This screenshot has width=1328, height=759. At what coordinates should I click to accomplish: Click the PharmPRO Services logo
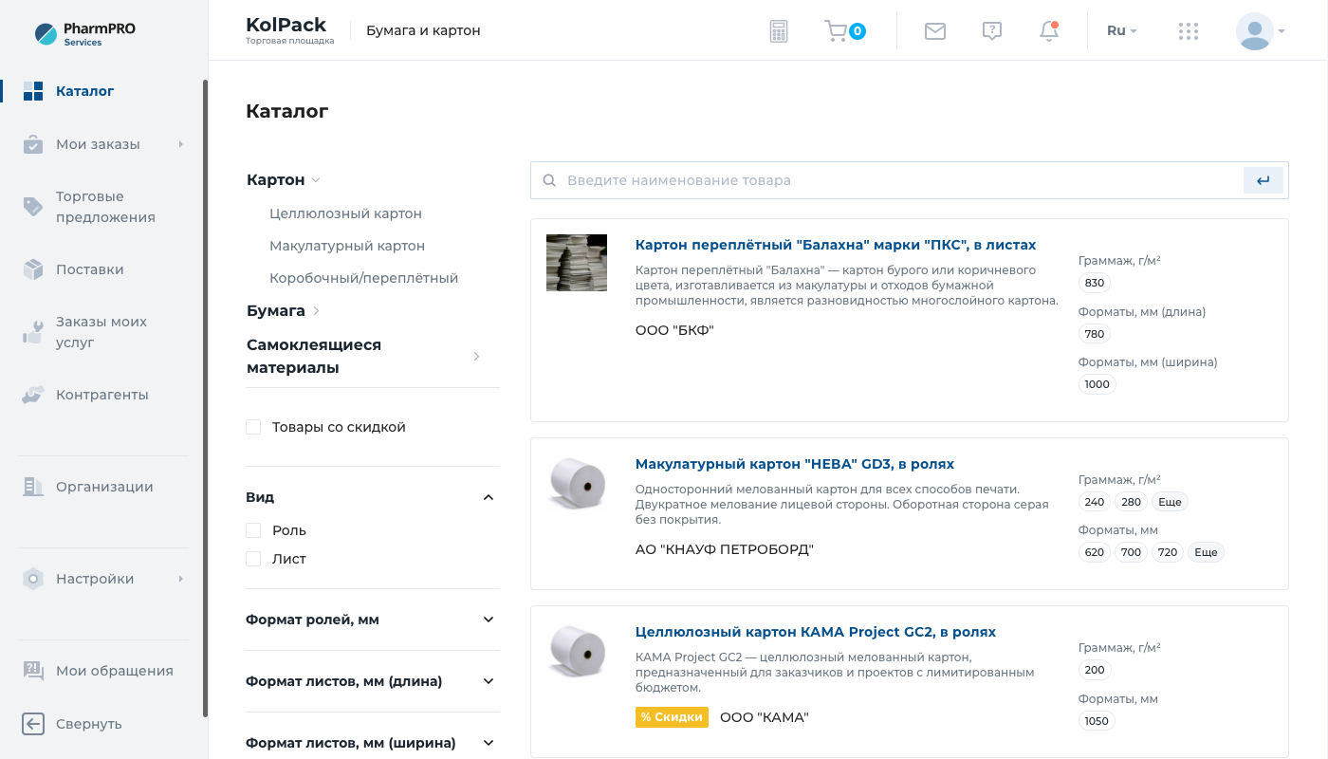pyautogui.click(x=85, y=34)
